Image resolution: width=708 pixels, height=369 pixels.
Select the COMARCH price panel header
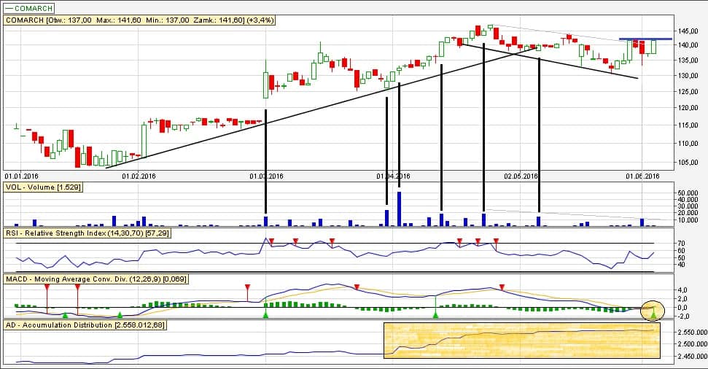point(139,20)
